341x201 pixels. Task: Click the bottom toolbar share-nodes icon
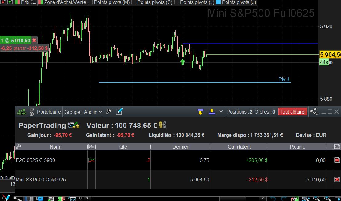pos(18,198)
